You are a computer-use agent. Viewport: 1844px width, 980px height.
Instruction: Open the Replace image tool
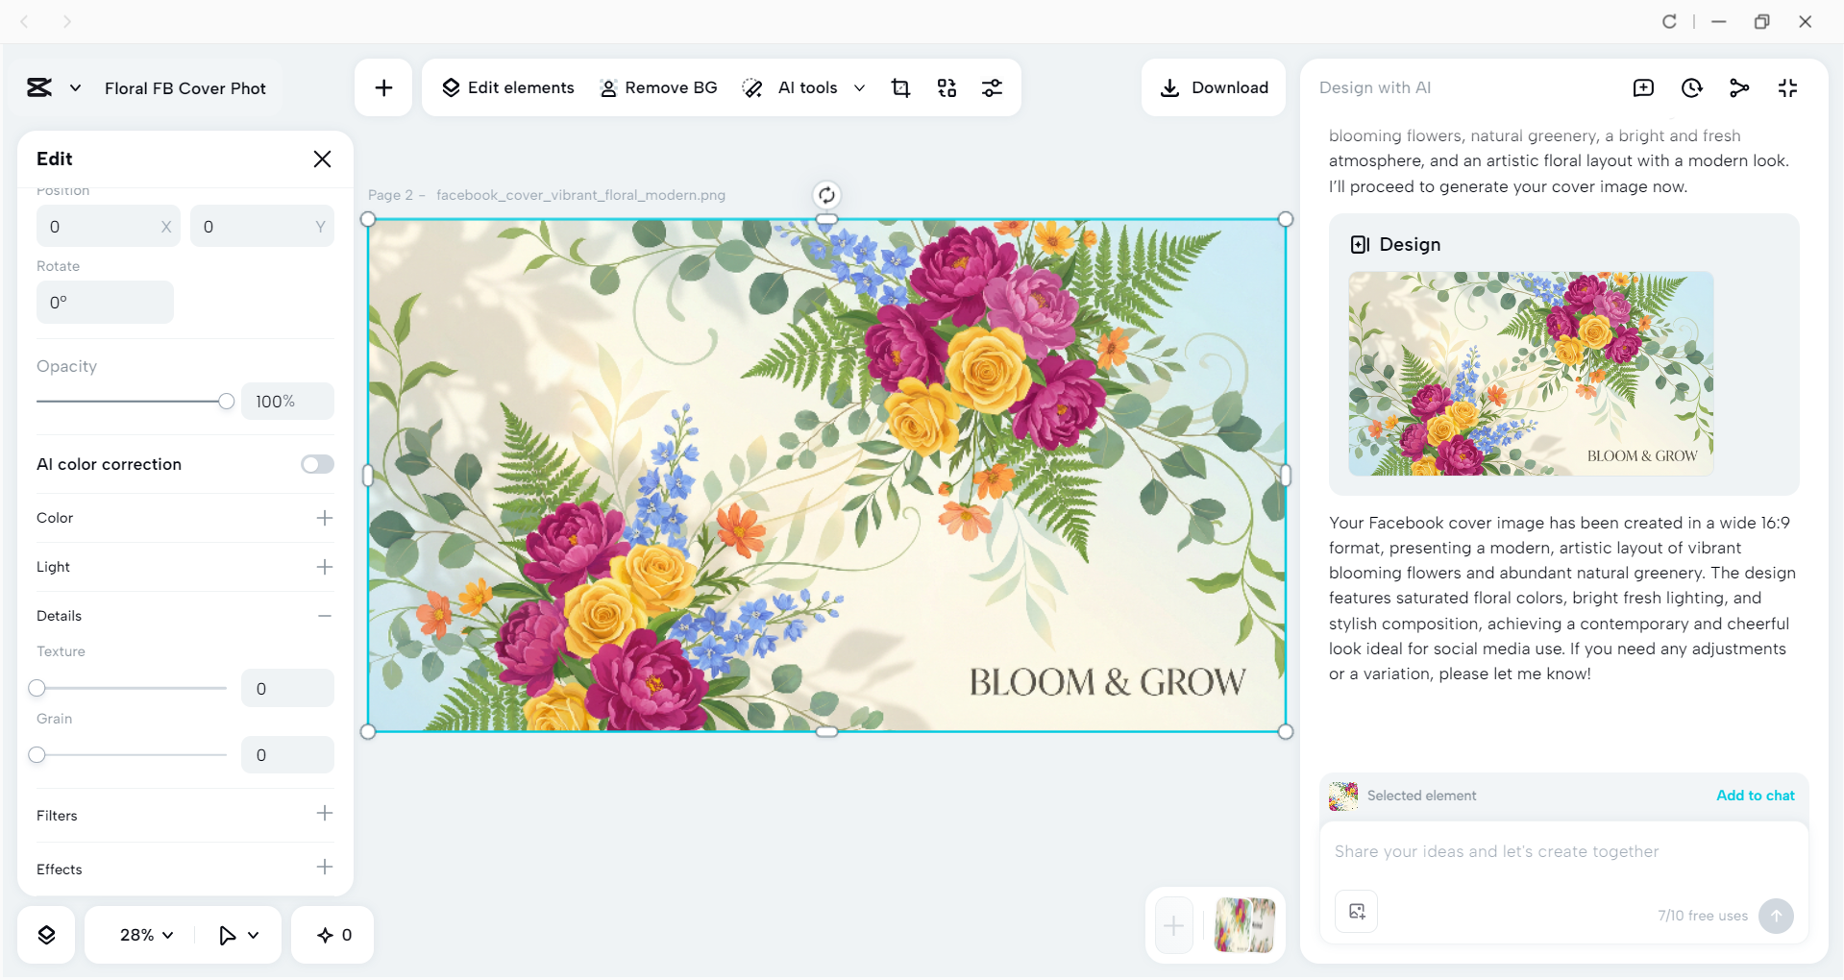point(947,87)
